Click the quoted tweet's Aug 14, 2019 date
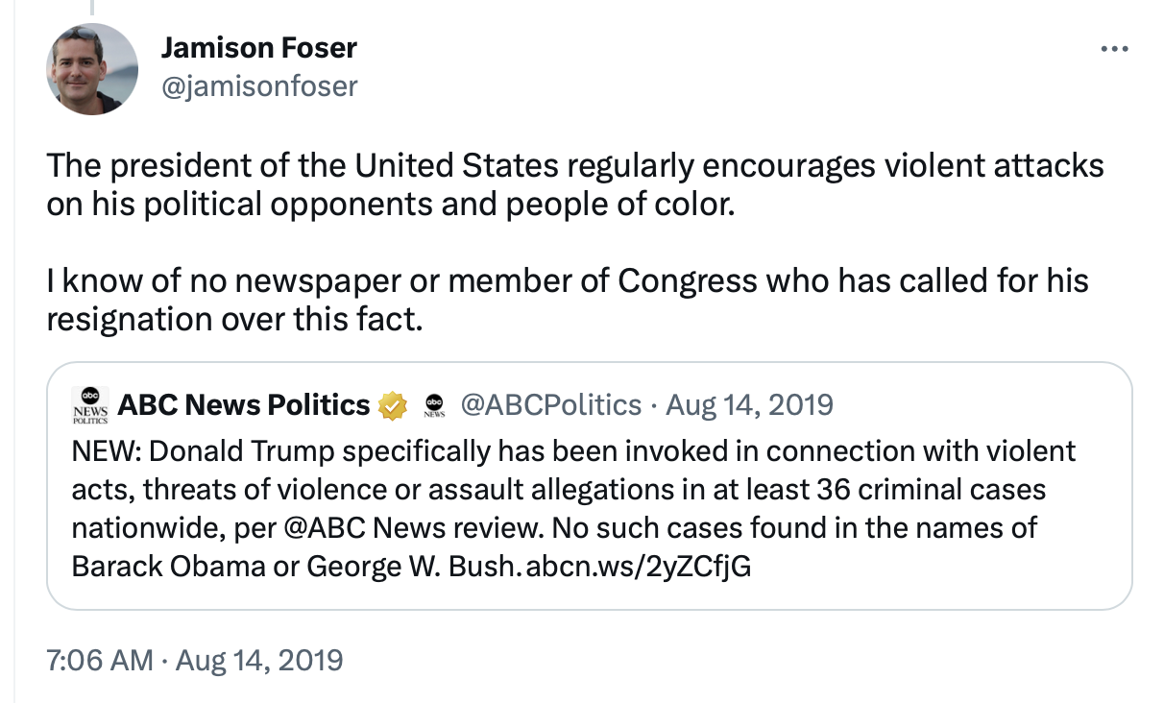The width and height of the screenshot is (1164, 703). [749, 405]
